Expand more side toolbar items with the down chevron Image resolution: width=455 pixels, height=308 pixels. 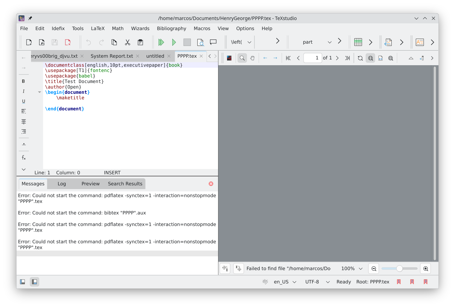coord(24,170)
